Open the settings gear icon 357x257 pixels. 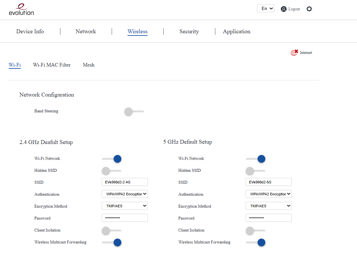coord(309,9)
